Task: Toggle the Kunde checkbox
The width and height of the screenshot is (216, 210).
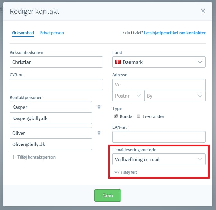Action: click(x=116, y=116)
